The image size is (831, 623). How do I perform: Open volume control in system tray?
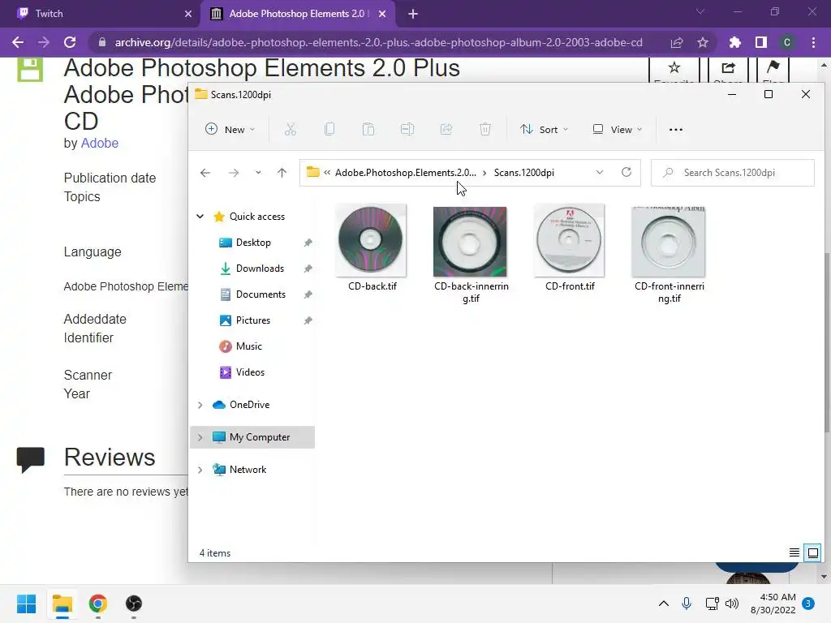pos(733,604)
